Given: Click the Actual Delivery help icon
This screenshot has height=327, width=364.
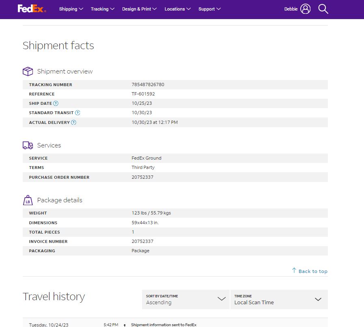Looking at the screenshot, I should pos(73,123).
